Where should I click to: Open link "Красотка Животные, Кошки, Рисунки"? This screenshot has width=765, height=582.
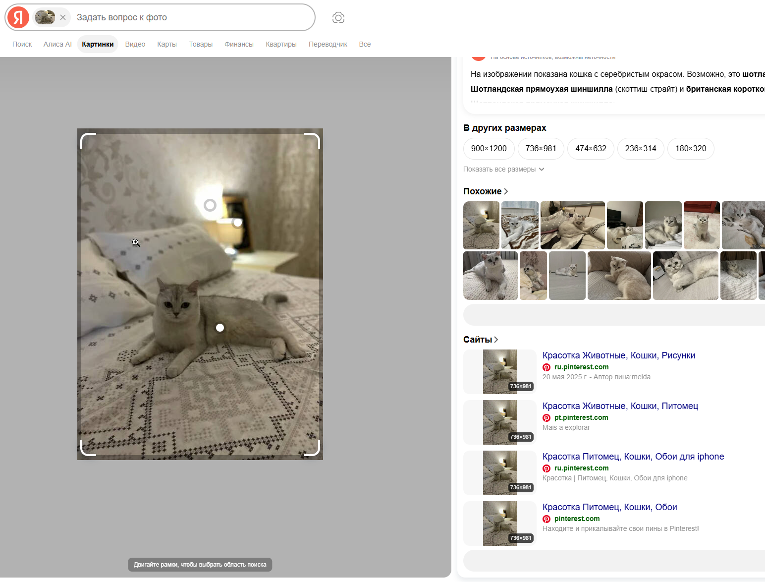[x=619, y=355]
